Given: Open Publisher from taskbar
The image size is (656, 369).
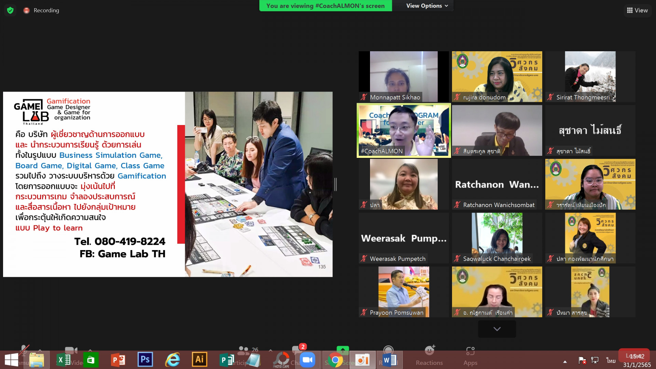Looking at the screenshot, I should (226, 360).
